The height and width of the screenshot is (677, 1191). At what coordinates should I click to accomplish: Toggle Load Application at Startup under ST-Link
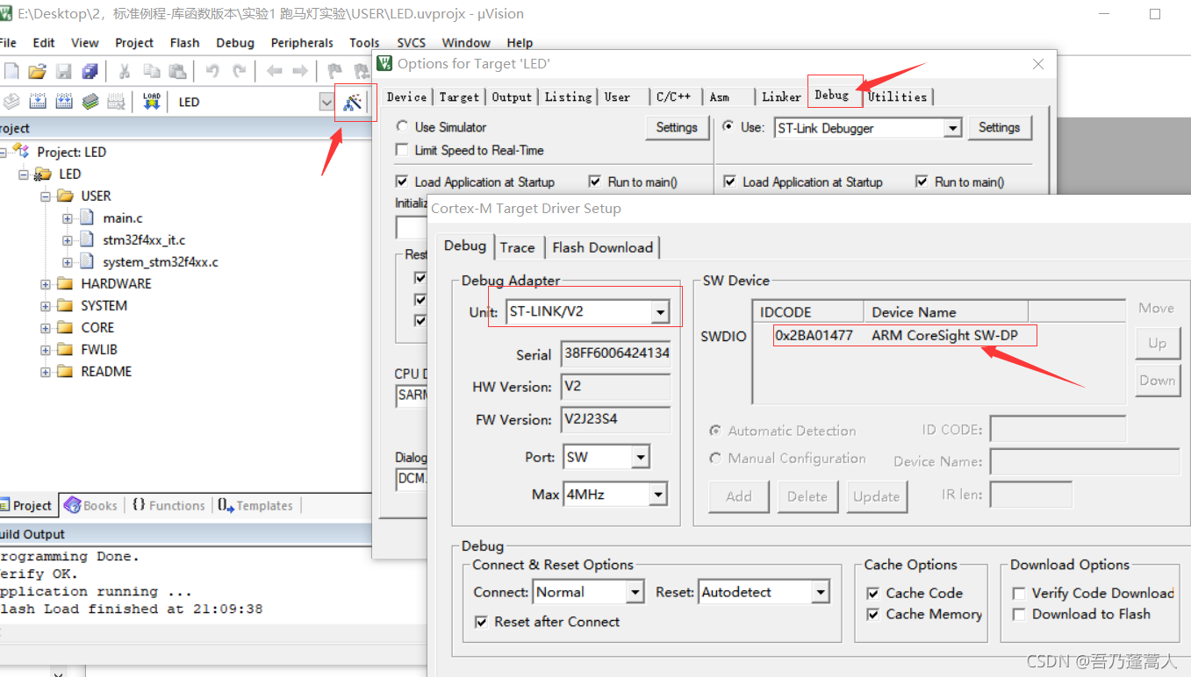(729, 182)
